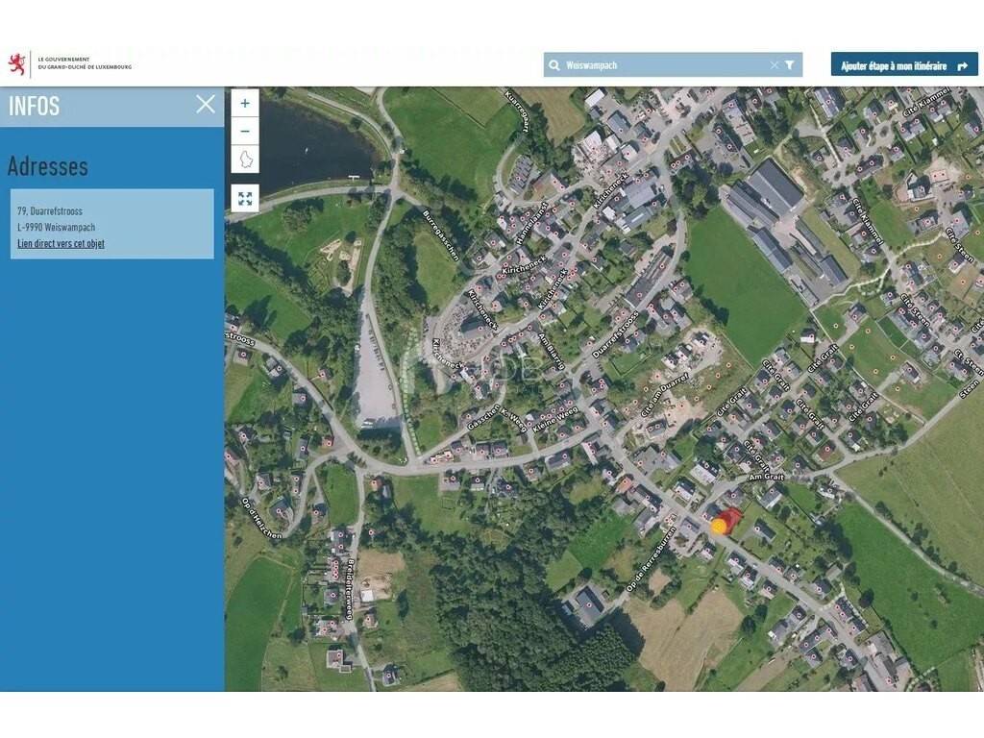Viewport: 984px width, 738px height.
Task: Focus the Weiswampach search field
Action: (663, 65)
